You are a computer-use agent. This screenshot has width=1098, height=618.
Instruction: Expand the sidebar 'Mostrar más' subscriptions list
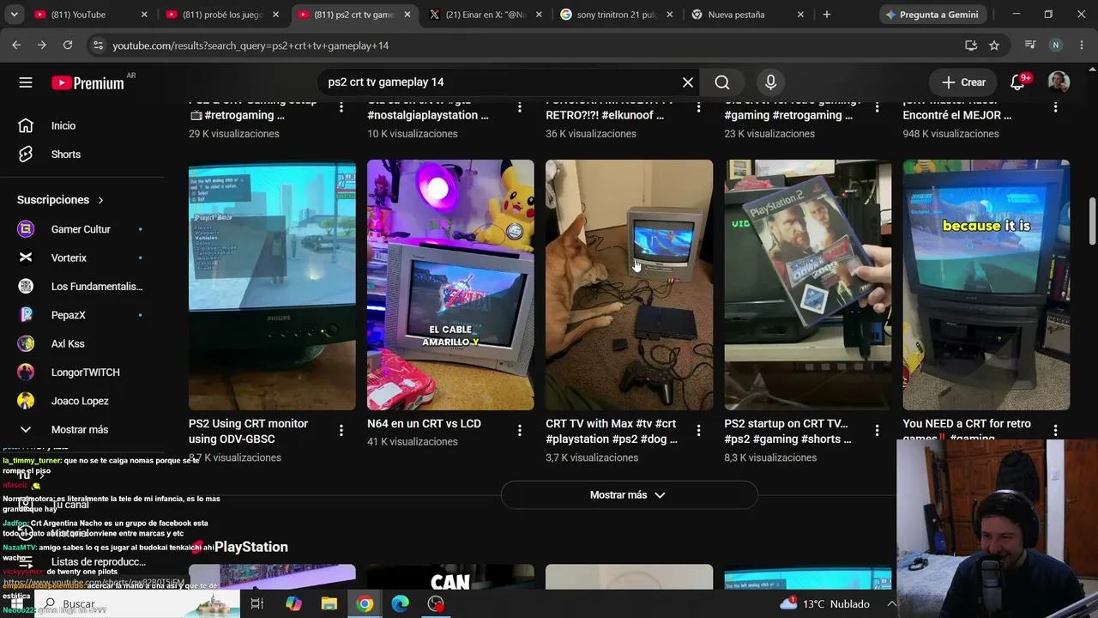(81, 429)
